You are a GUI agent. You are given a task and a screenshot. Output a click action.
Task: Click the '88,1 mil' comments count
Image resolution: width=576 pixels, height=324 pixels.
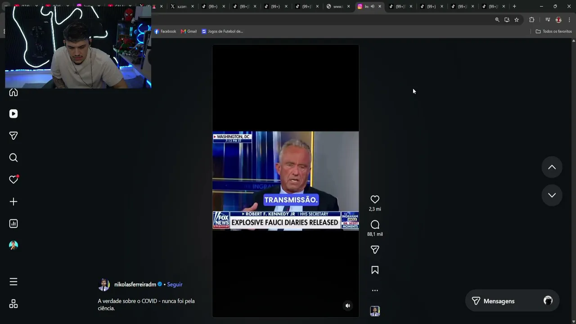375,234
